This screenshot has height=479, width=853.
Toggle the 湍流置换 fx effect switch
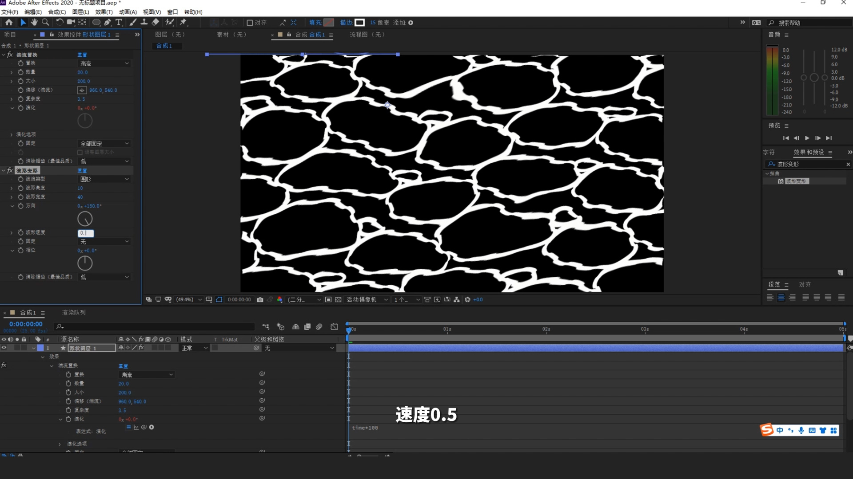pyautogui.click(x=10, y=55)
